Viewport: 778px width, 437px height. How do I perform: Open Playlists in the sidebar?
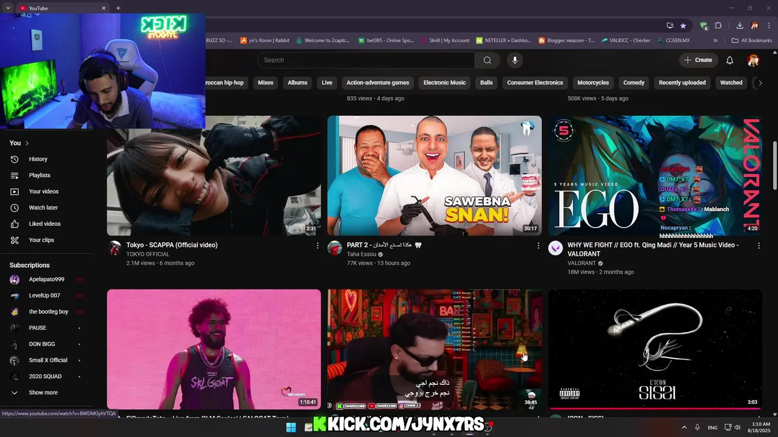(47, 175)
